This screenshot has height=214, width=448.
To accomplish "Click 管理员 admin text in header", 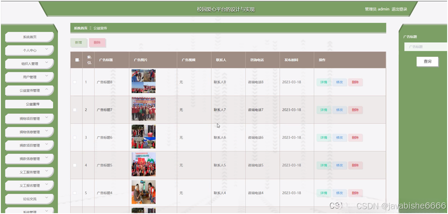I will [377, 9].
